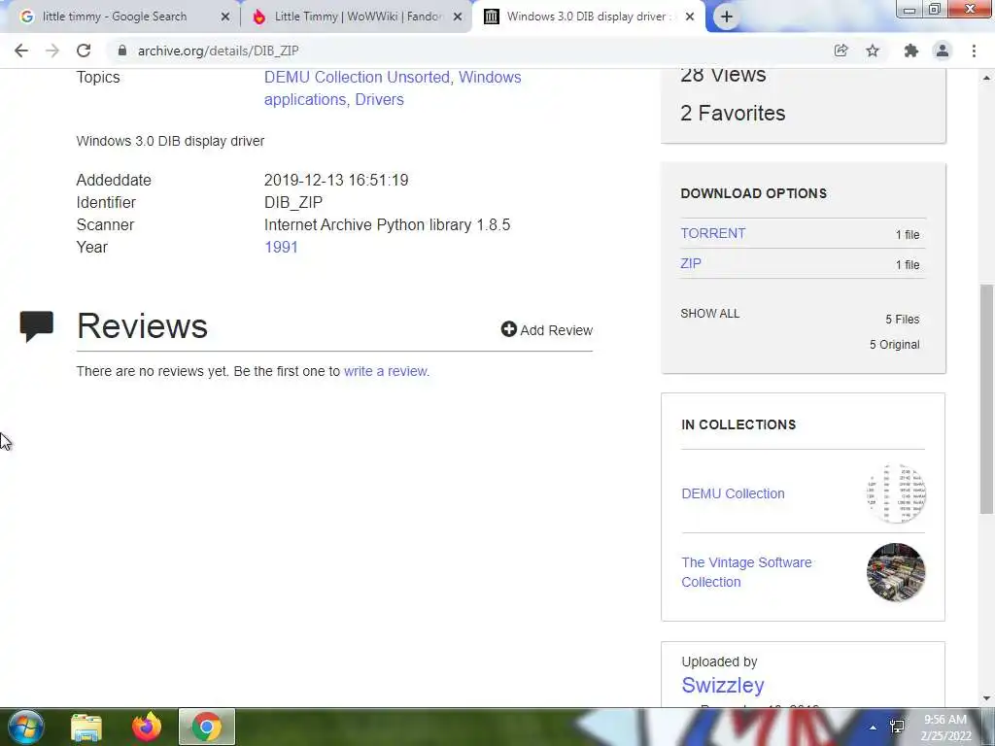Click the network icon in system tray
The width and height of the screenshot is (995, 746).
pos(897,728)
